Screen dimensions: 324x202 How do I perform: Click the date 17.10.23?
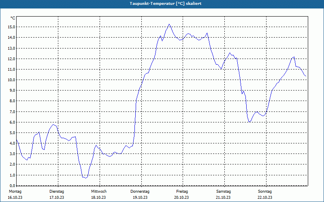pos(57,198)
